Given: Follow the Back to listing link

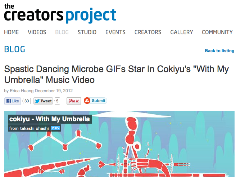Looking at the screenshot, I should click(x=219, y=51).
